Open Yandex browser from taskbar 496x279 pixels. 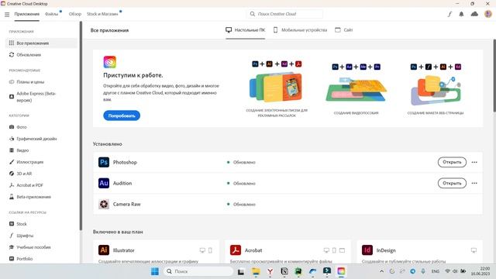click(x=270, y=271)
